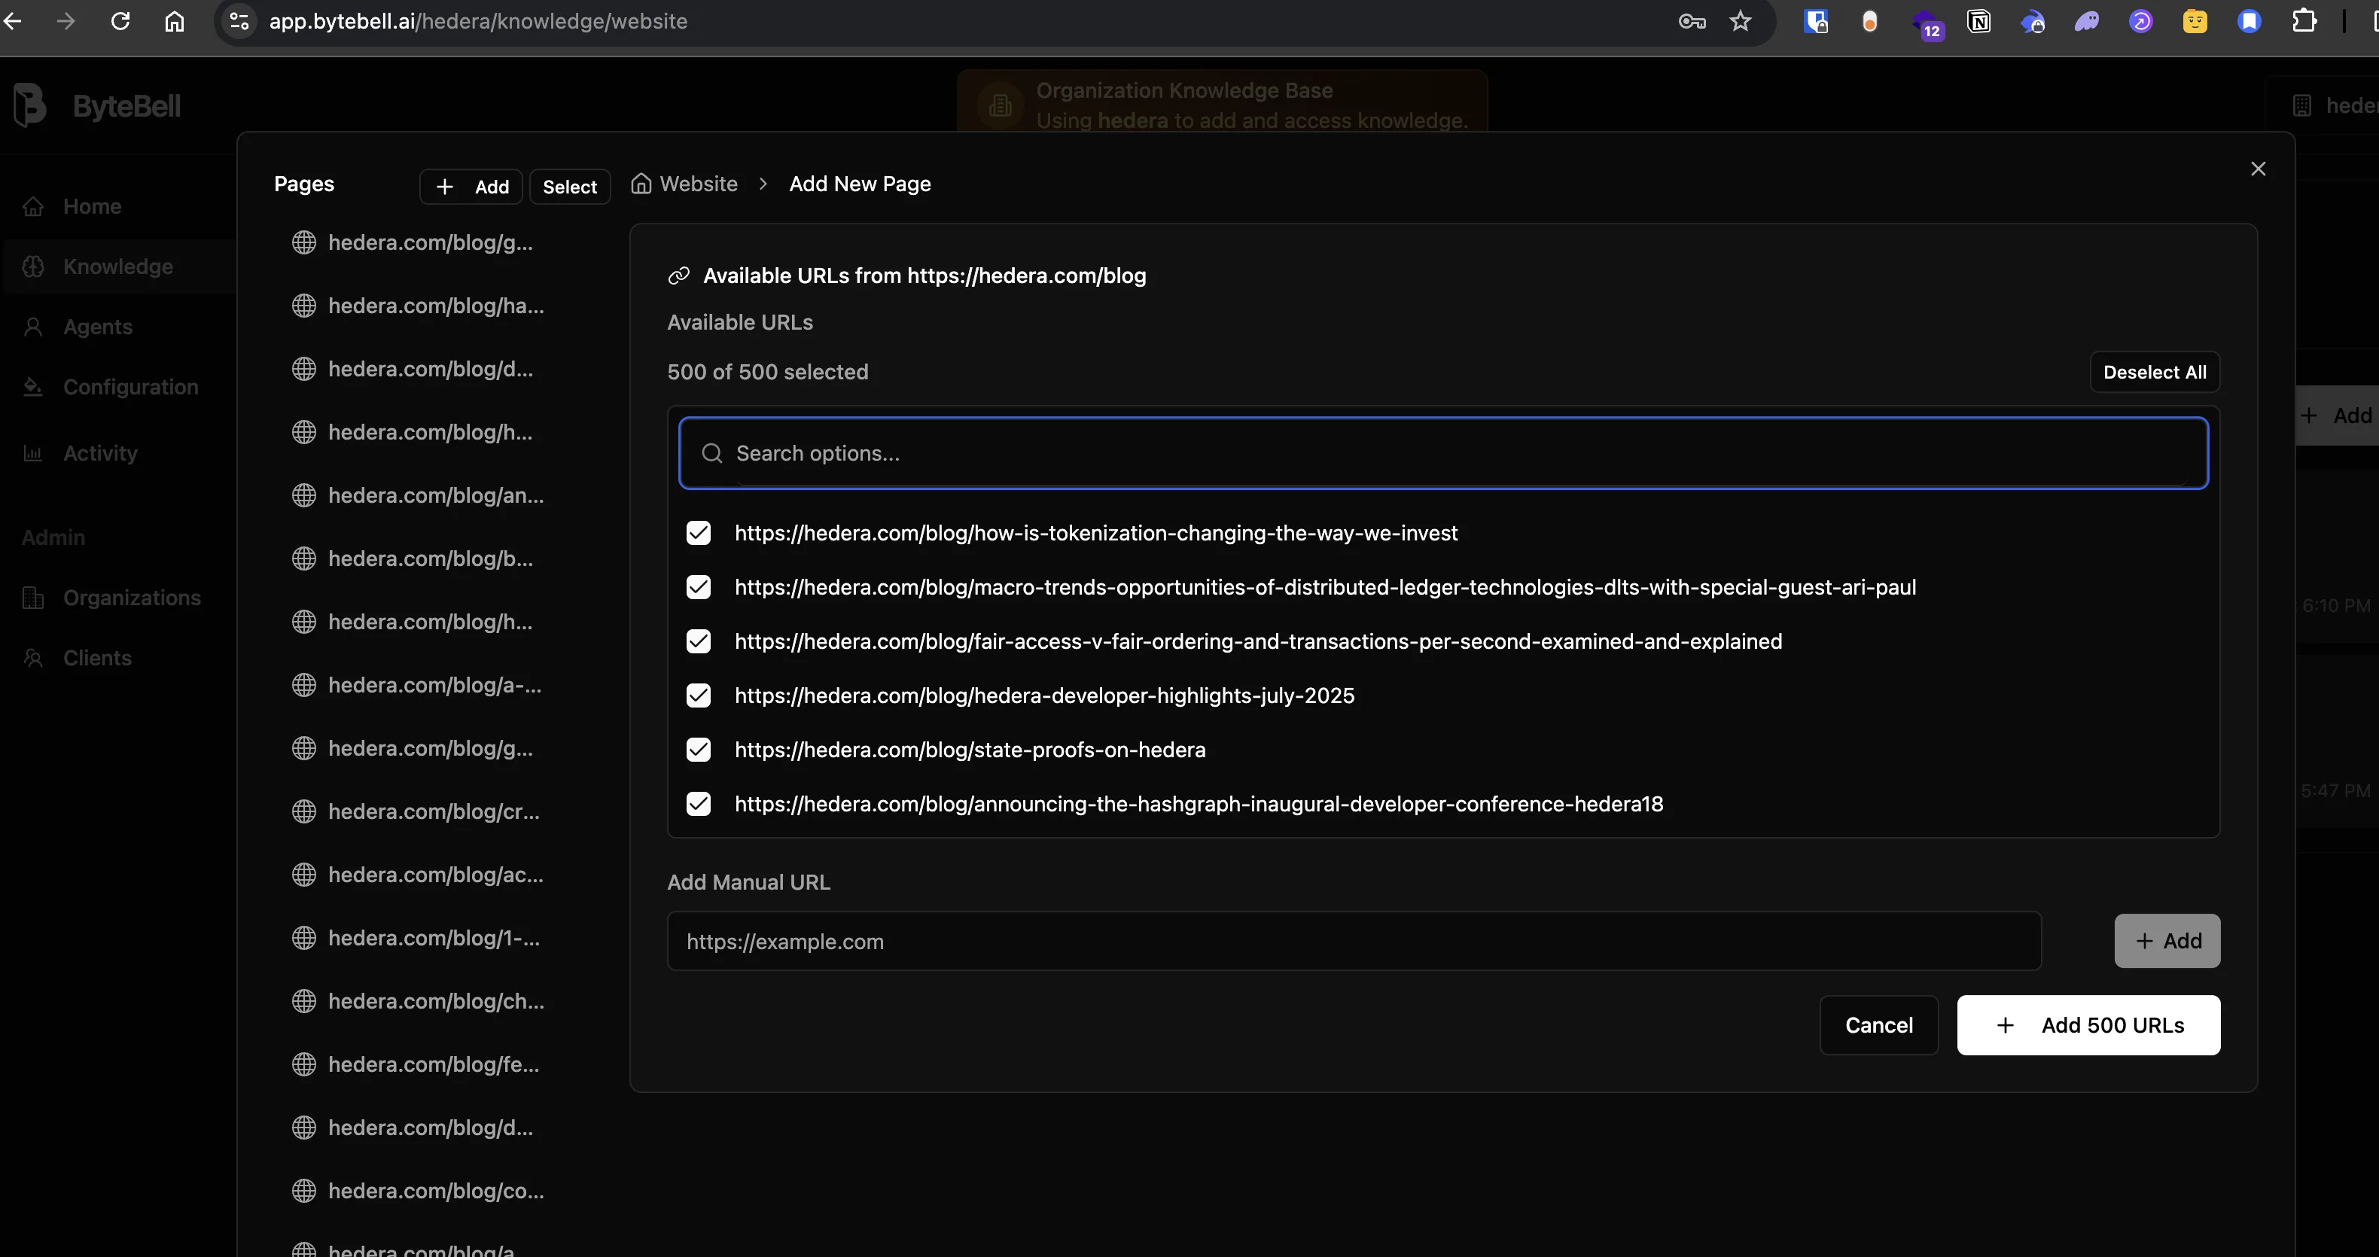The width and height of the screenshot is (2379, 1257).
Task: Bookmark this page with the star icon
Action: [1741, 20]
